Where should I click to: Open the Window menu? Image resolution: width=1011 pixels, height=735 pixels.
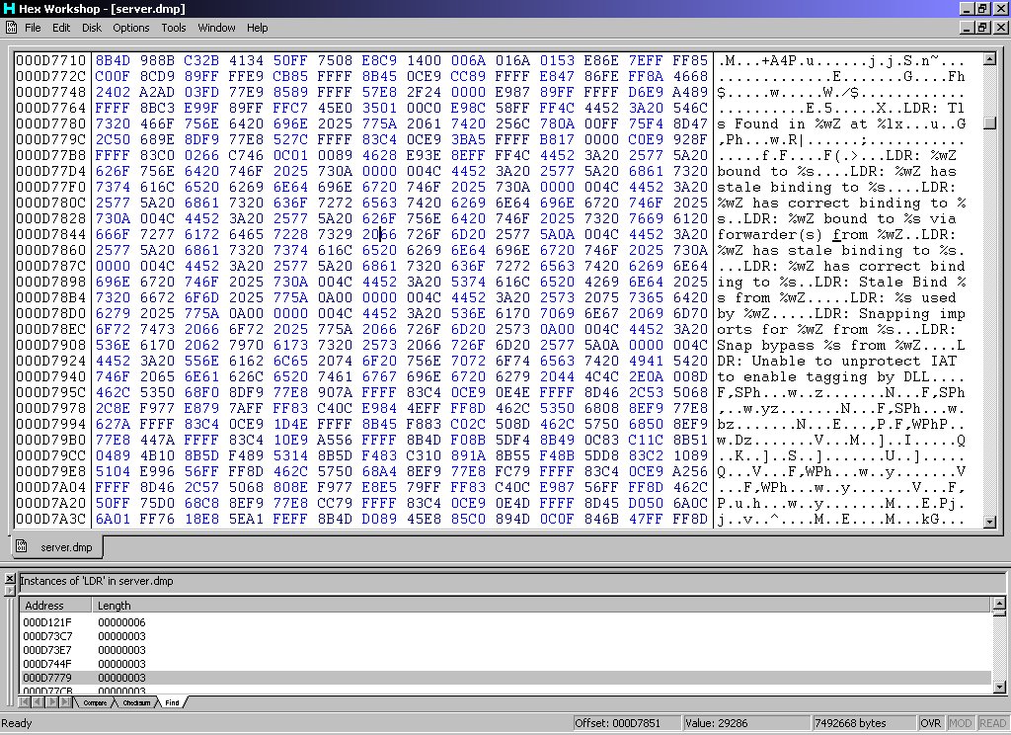tap(216, 28)
